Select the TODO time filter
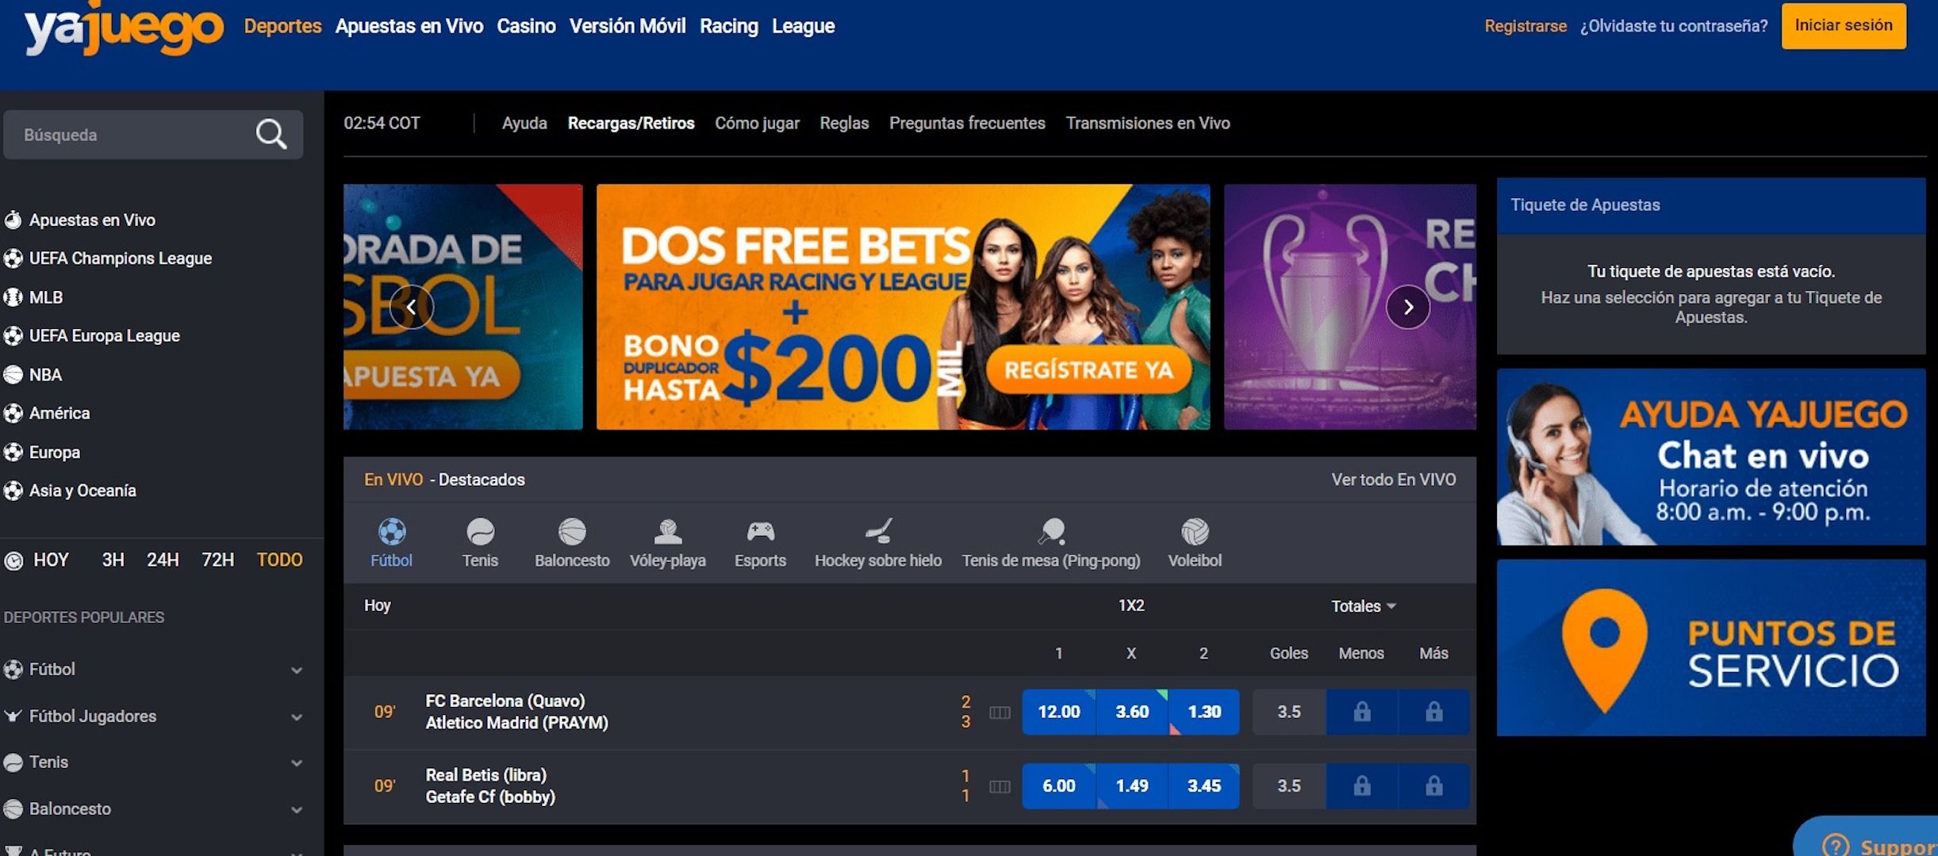 [279, 560]
